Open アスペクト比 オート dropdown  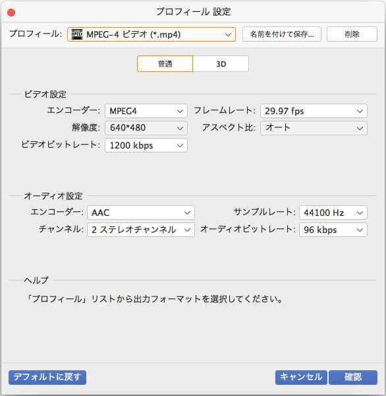click(314, 128)
